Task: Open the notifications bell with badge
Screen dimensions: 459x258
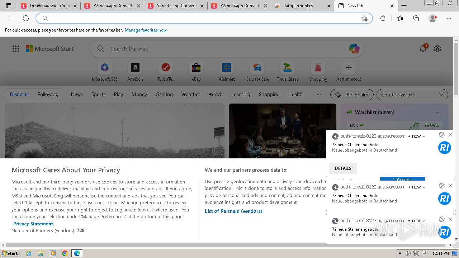Action: pyautogui.click(x=423, y=48)
